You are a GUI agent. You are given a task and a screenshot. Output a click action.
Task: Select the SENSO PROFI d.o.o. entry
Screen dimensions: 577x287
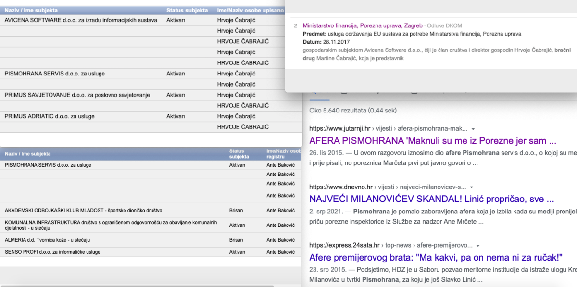tap(53, 252)
